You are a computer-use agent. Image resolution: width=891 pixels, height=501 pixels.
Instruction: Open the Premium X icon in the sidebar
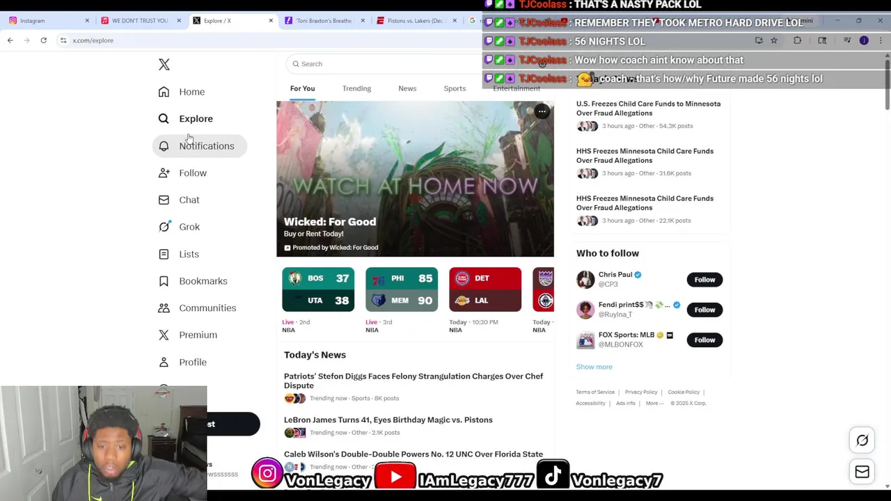click(164, 335)
